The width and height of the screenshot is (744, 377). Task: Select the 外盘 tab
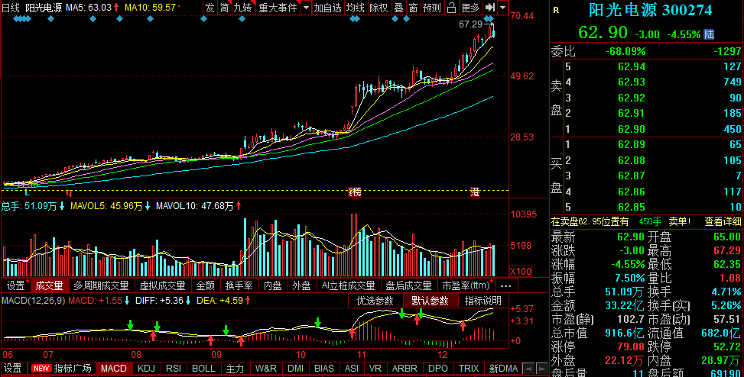tap(301, 285)
